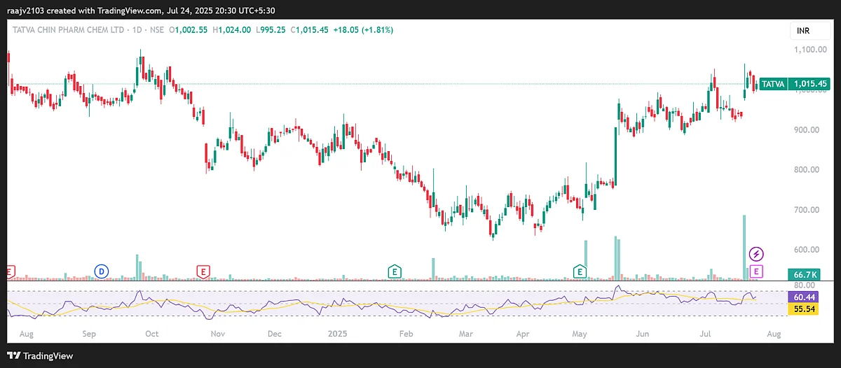Image resolution: width=841 pixels, height=368 pixels.
Task: Open the purple upcoming earnings E marker
Action: pos(757,271)
